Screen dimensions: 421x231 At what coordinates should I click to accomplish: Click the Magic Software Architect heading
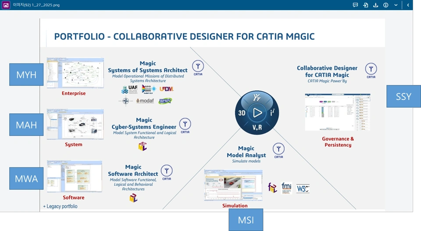(x=133, y=171)
